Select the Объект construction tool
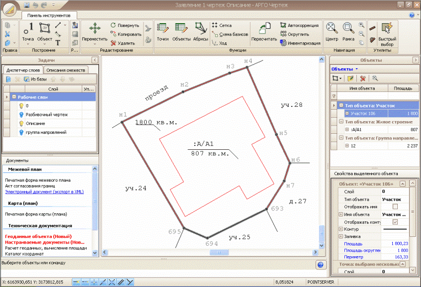This screenshot has width=421, height=287. pyautogui.click(x=45, y=33)
